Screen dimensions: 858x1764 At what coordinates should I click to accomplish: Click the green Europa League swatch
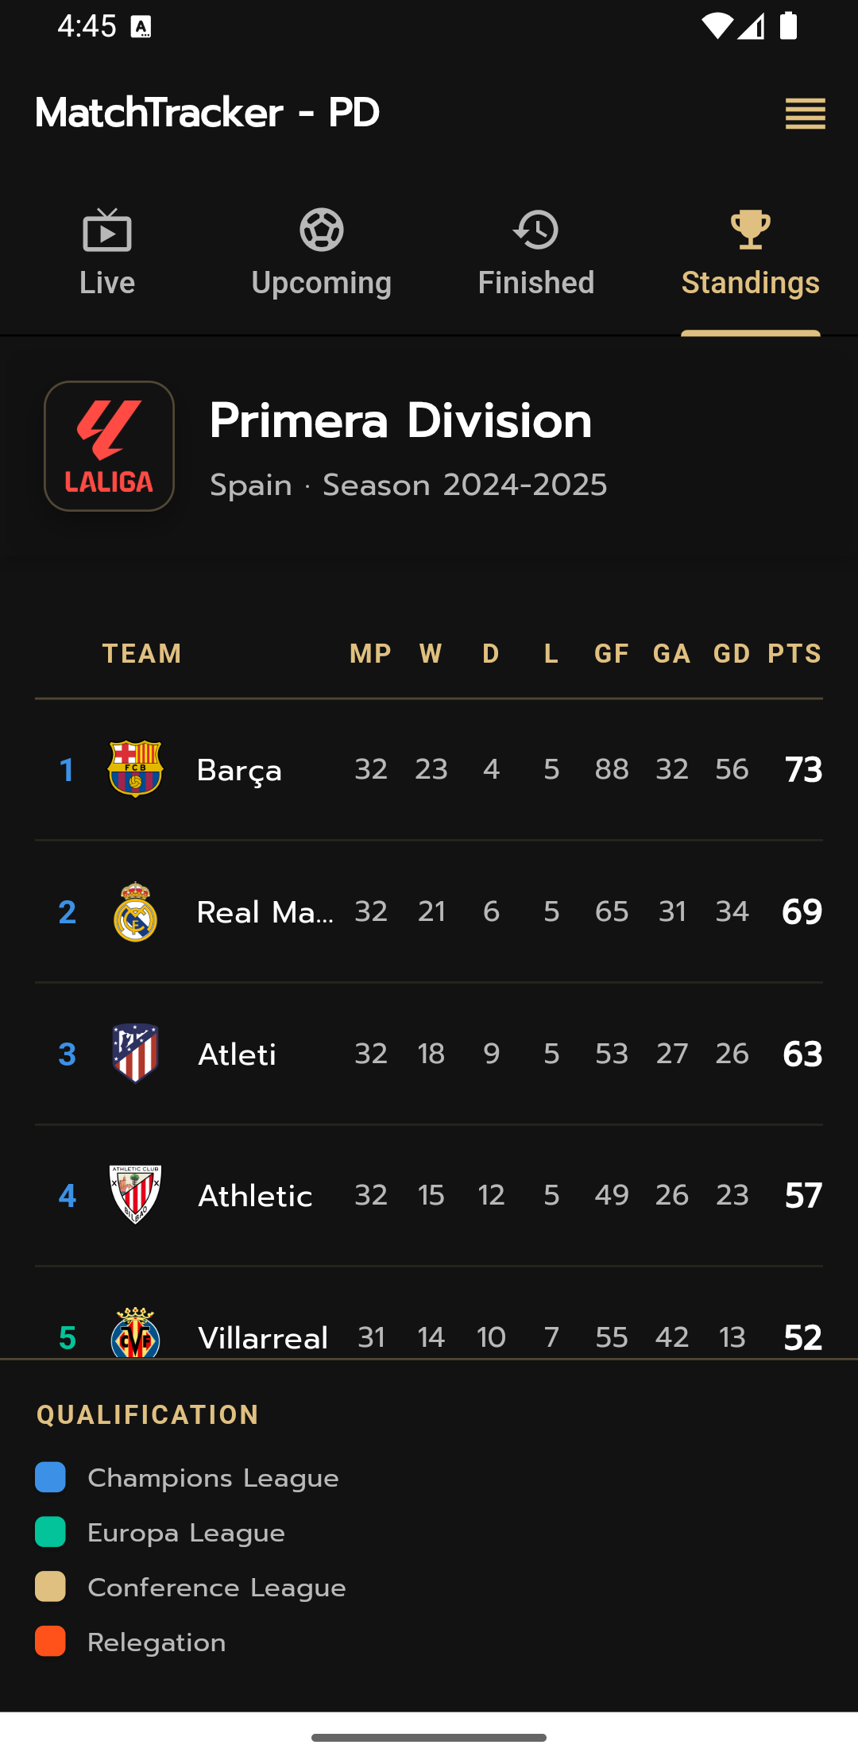click(50, 1532)
